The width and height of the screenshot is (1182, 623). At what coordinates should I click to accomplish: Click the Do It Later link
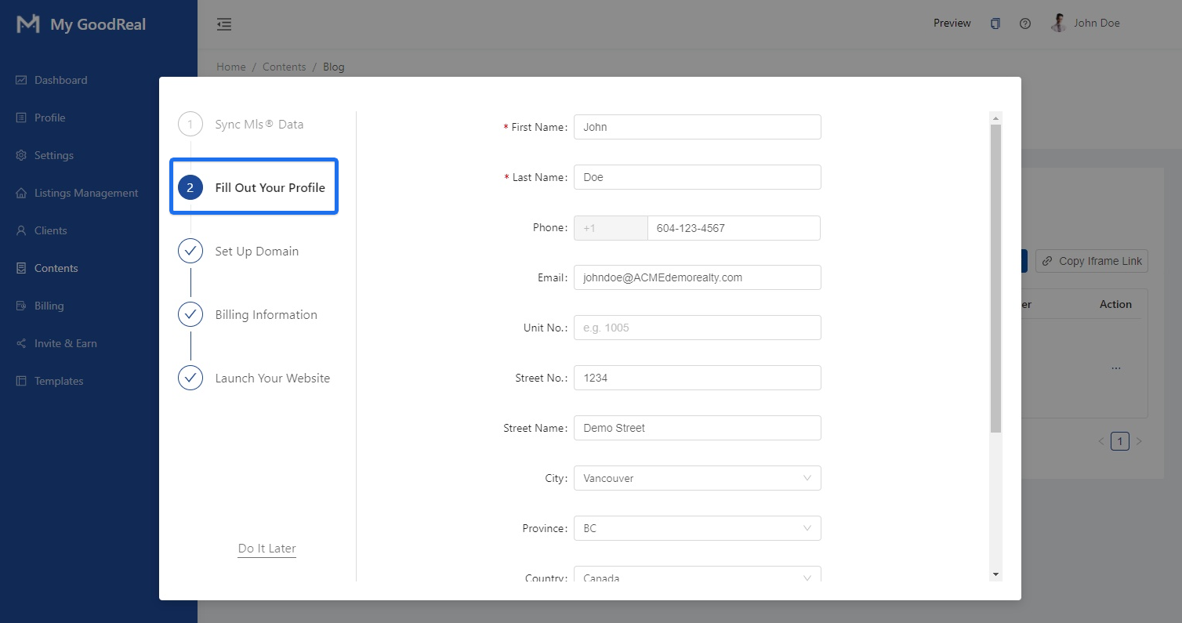pos(266,548)
